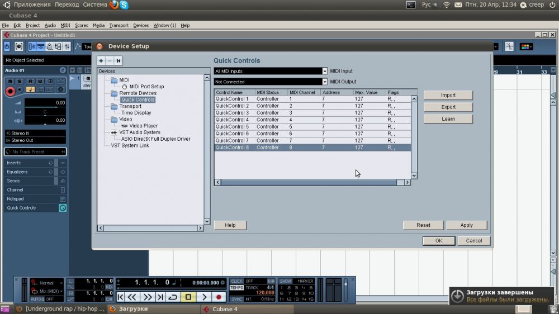The width and height of the screenshot is (559, 314).
Task: Click the Skype icon in top panel
Action: [x=124, y=4]
